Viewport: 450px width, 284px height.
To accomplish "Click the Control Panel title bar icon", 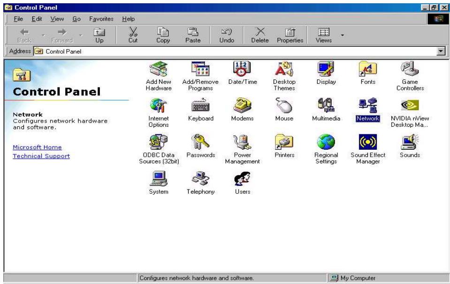I will tap(8, 7).
